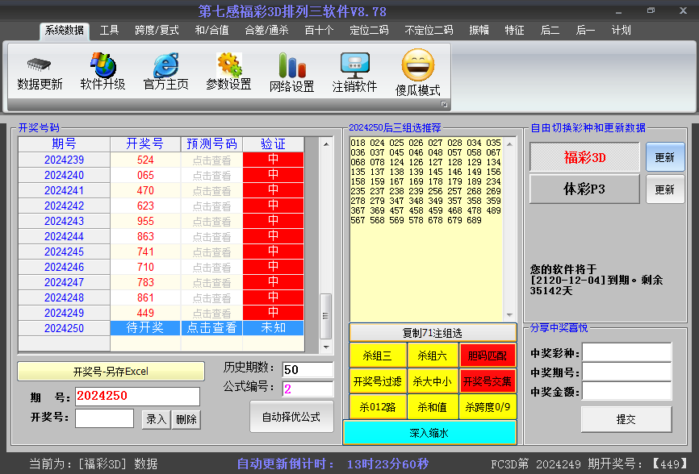Open the 合差/通杀 tab

tap(266, 31)
